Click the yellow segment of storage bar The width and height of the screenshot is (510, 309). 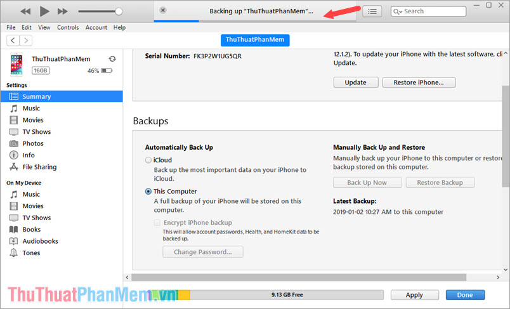click(x=184, y=294)
